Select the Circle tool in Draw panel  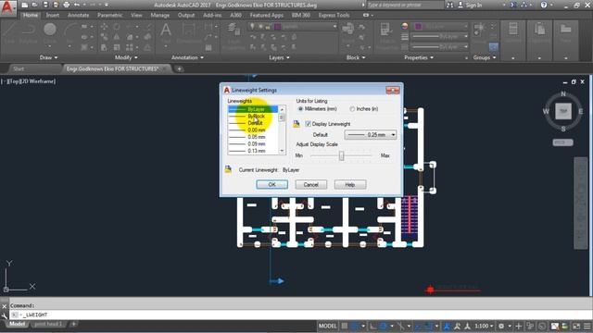pos(49,30)
